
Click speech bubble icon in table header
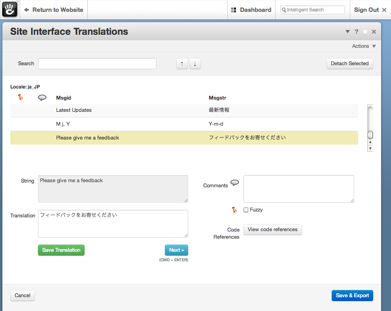click(x=42, y=98)
